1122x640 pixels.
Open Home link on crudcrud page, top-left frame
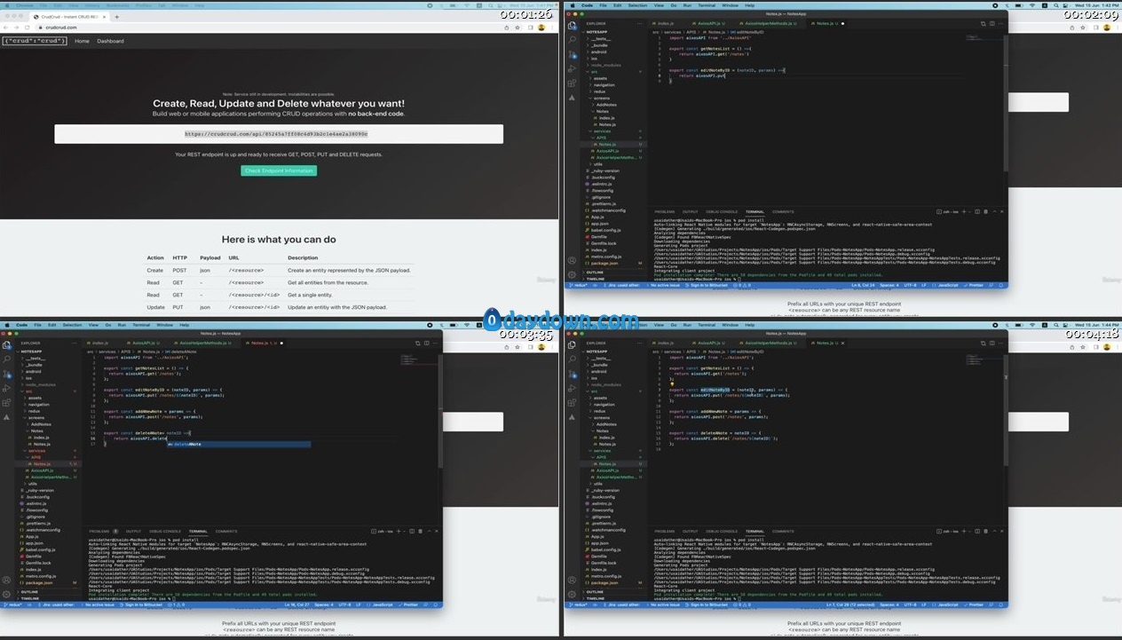[82, 41]
